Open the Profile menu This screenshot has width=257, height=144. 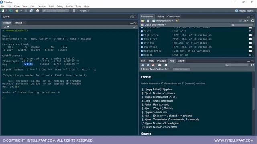pos(69,6)
